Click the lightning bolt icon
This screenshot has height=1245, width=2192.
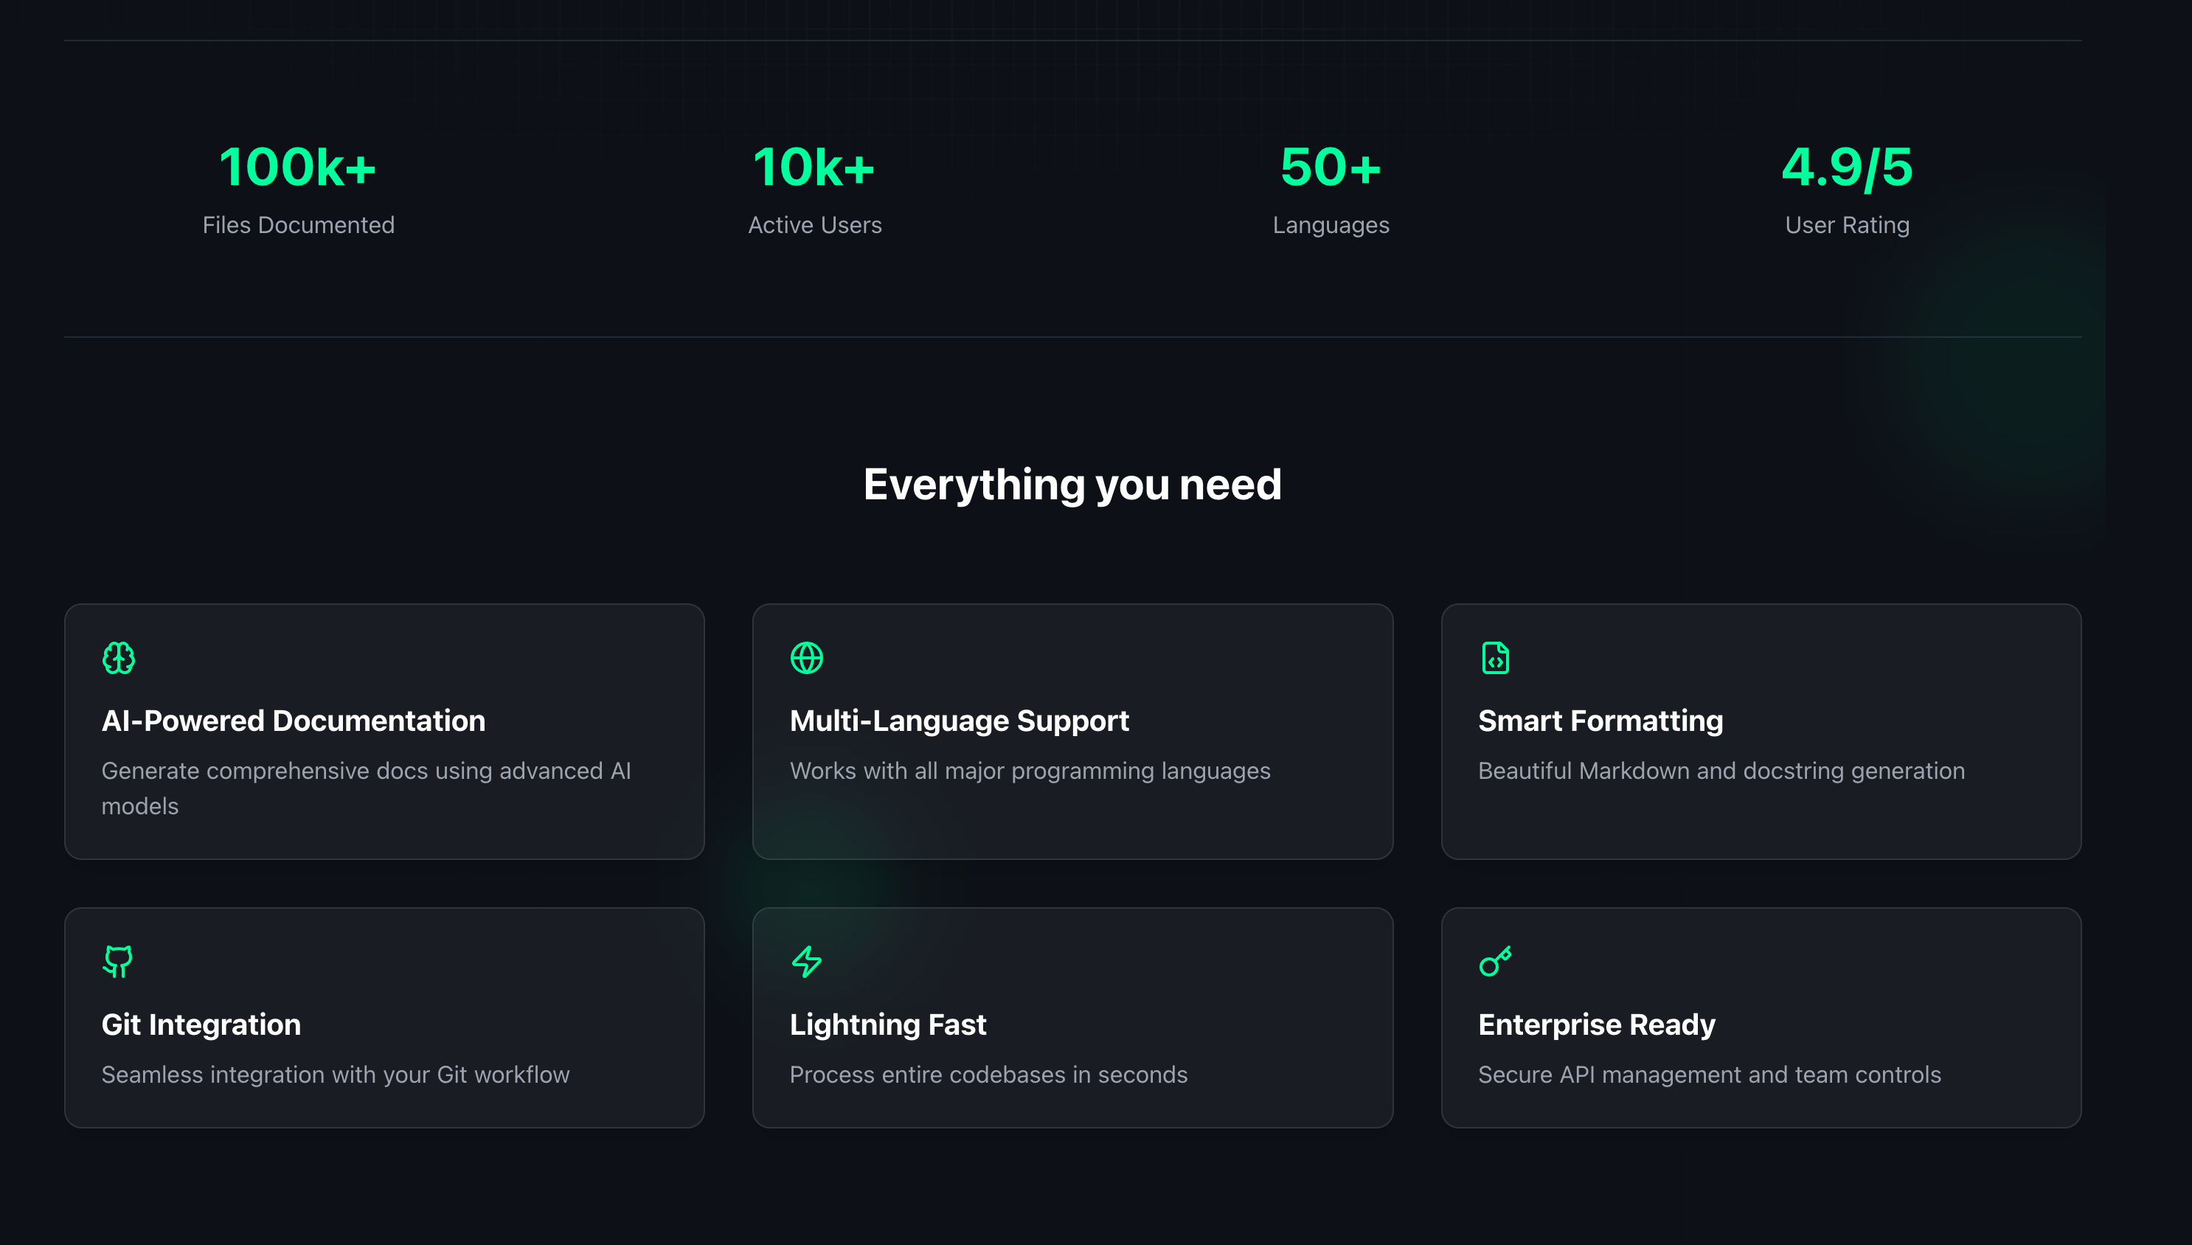click(x=806, y=961)
